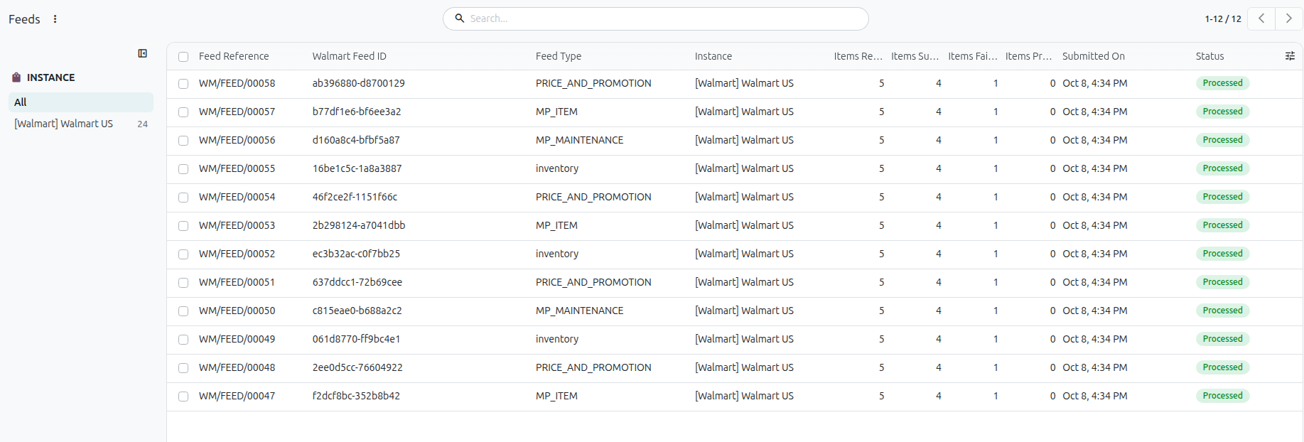Click MP_MAINTENANCE type in row WM/FEED/00050

(579, 311)
